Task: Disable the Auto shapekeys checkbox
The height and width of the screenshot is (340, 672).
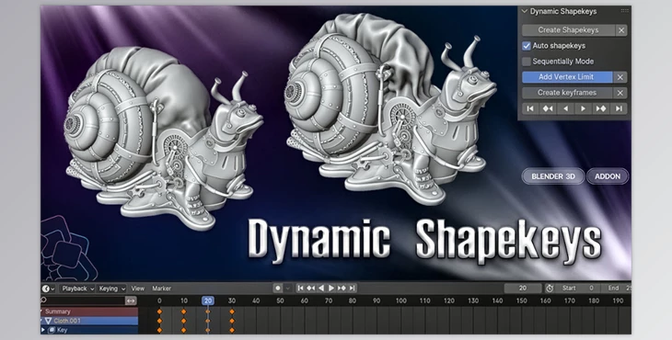Action: coord(527,46)
